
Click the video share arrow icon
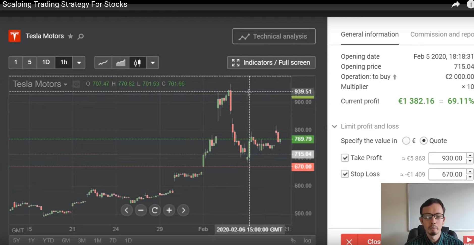[455, 4]
